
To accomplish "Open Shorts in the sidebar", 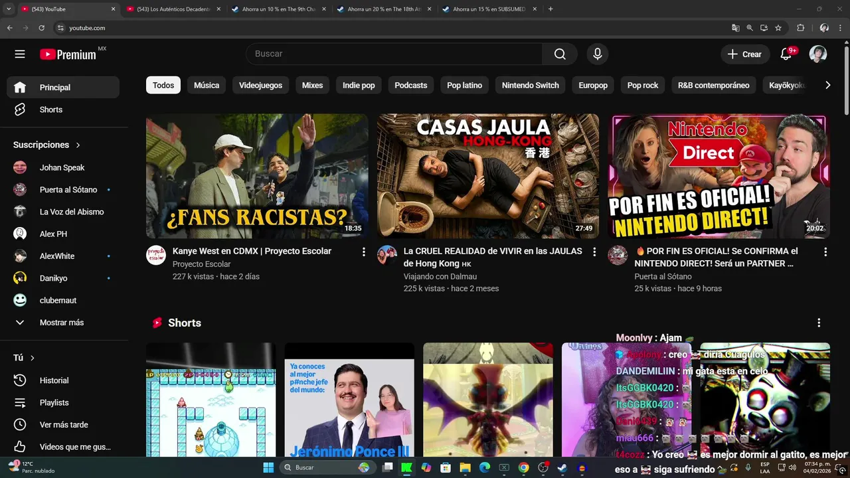I will [x=63, y=110].
